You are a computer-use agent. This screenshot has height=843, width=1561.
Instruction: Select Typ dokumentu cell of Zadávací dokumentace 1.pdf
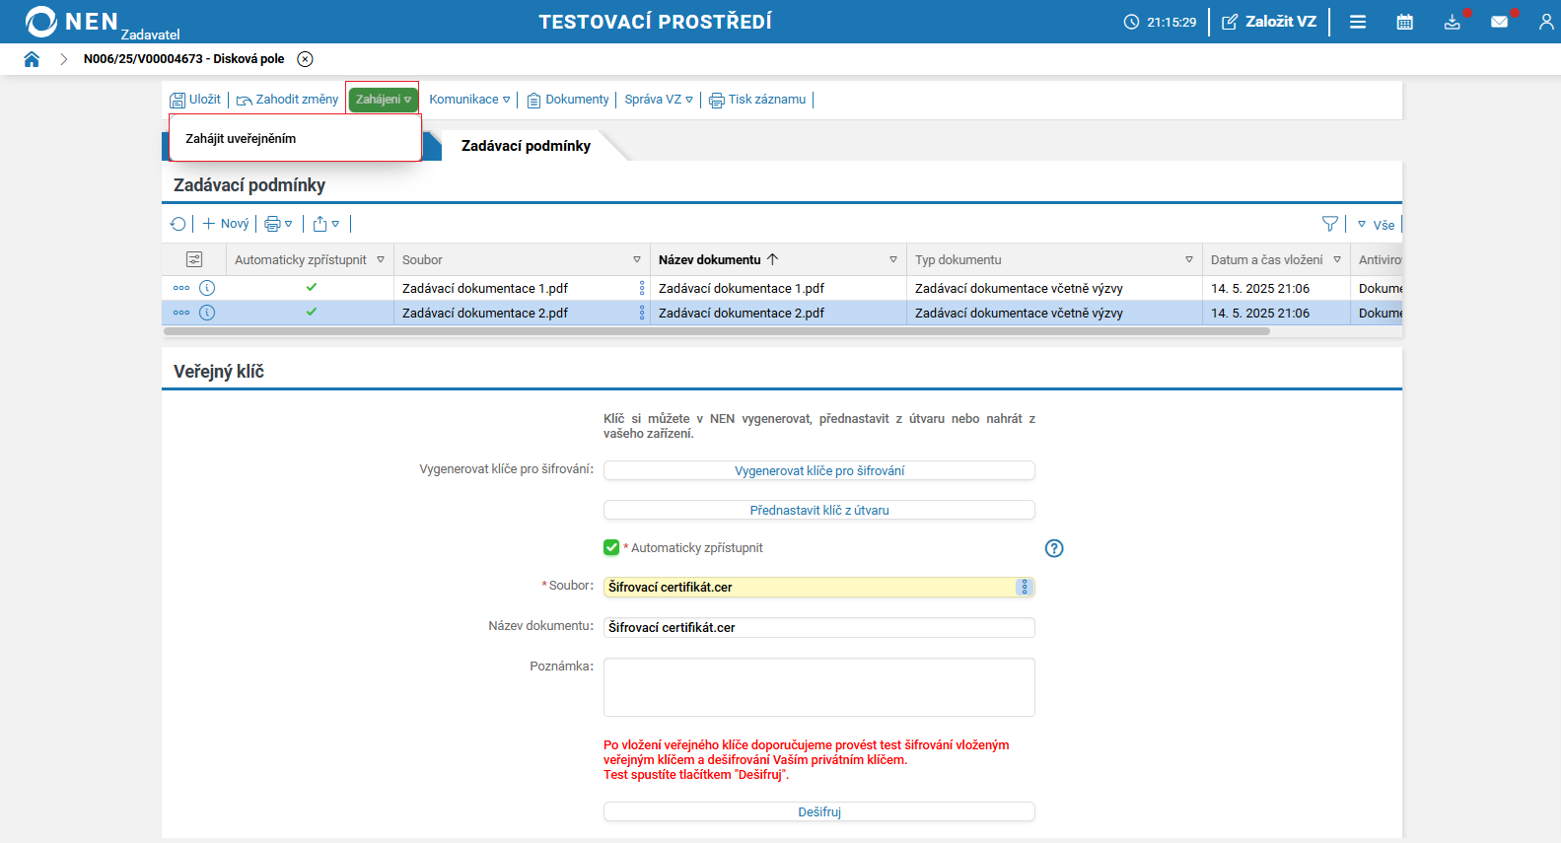(x=1054, y=288)
